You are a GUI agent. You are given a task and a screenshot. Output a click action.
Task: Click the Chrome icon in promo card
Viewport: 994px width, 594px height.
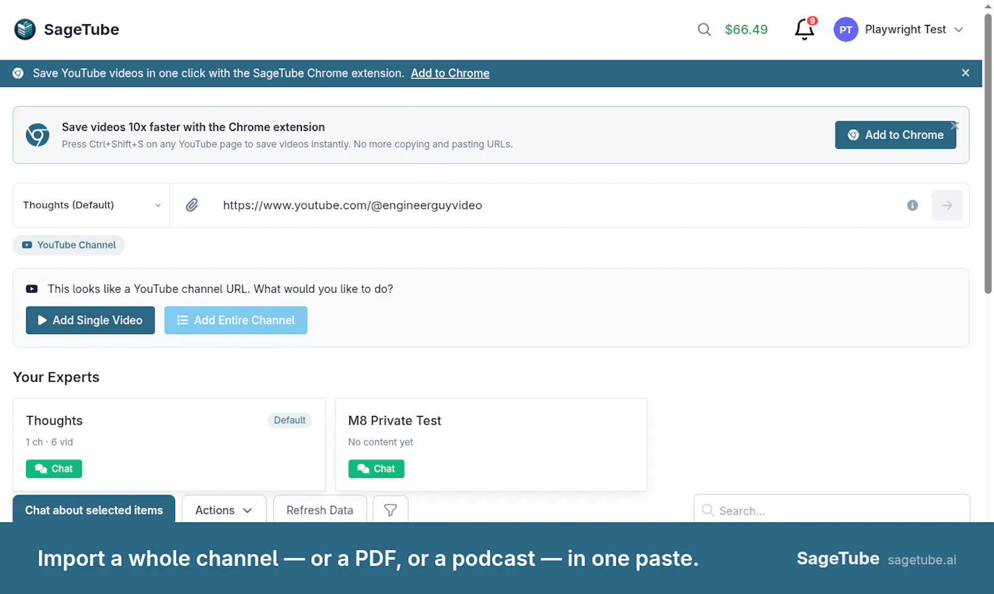[37, 135]
